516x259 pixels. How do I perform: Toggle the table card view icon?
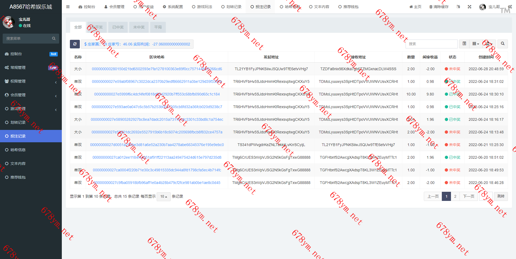[x=464, y=44]
